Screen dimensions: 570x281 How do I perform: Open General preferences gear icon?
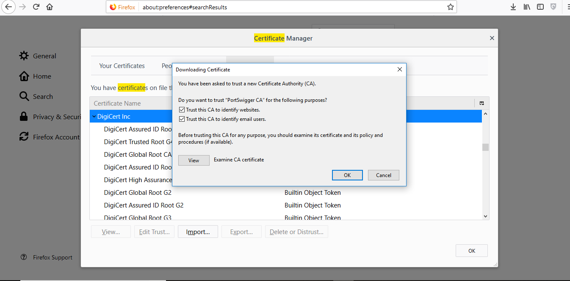(24, 56)
